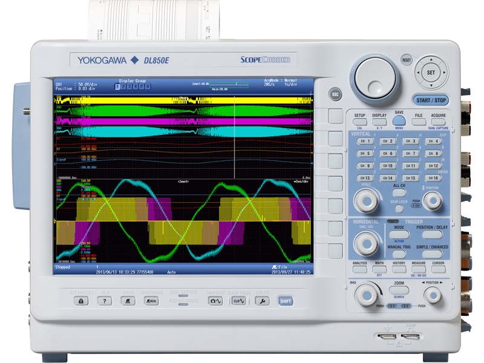Select Display Group 3 on screen
484x363 pixels.
[129, 87]
